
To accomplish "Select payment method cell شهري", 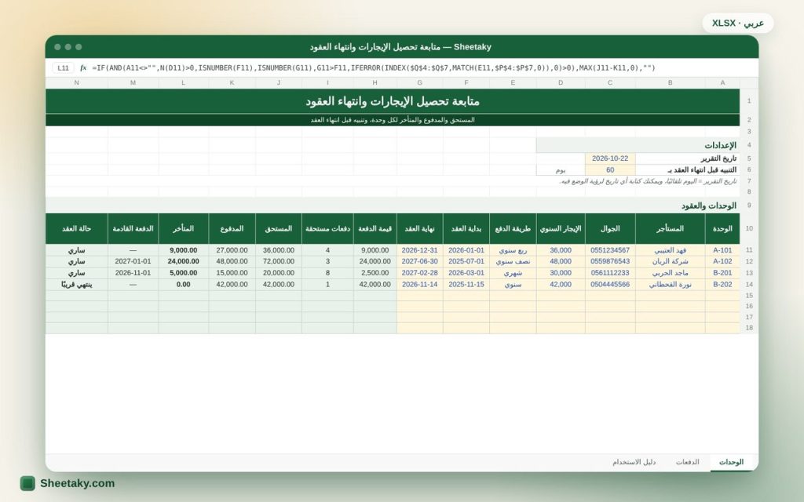I will click(x=513, y=273).
